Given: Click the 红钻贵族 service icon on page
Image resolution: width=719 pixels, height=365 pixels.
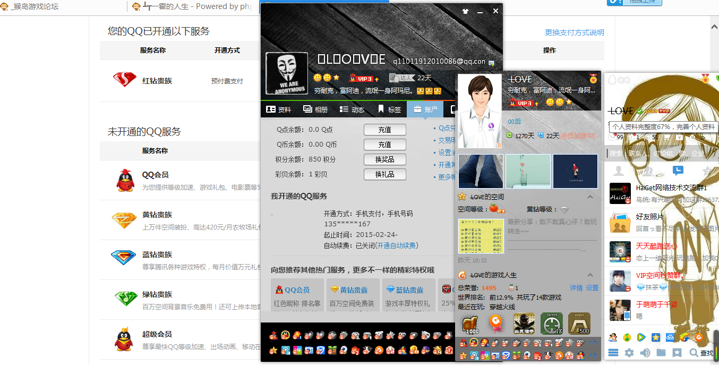Looking at the screenshot, I should [125, 80].
